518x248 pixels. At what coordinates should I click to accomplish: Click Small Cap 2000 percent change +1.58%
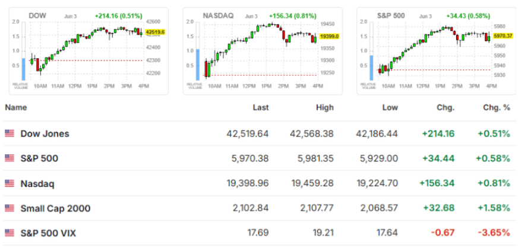[493, 208]
